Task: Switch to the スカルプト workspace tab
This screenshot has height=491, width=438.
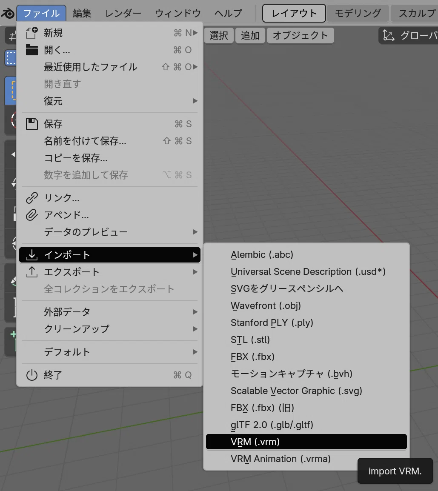Action: 414,13
